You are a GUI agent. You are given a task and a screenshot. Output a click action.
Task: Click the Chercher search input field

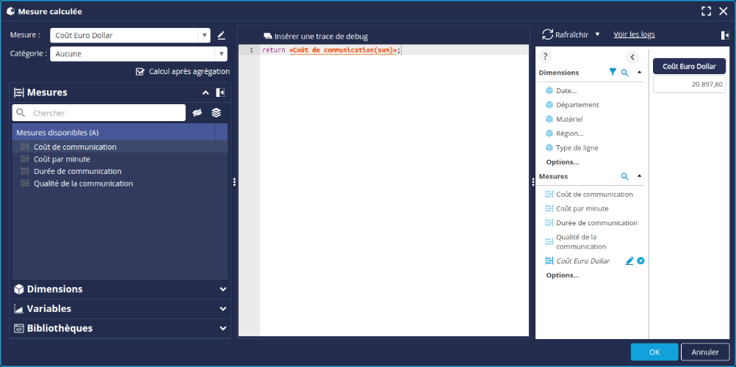coord(107,113)
